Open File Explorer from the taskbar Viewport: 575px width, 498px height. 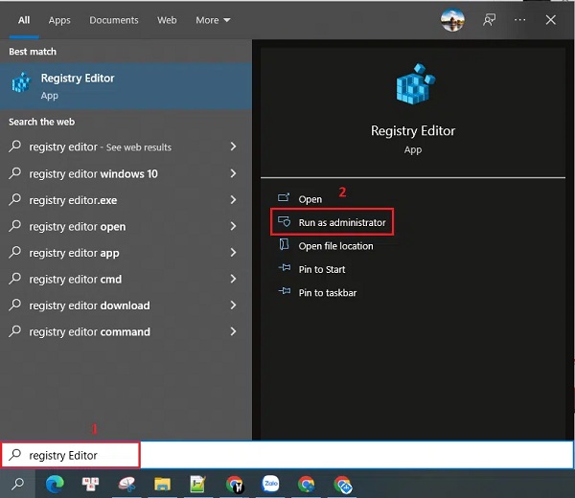tap(162, 485)
